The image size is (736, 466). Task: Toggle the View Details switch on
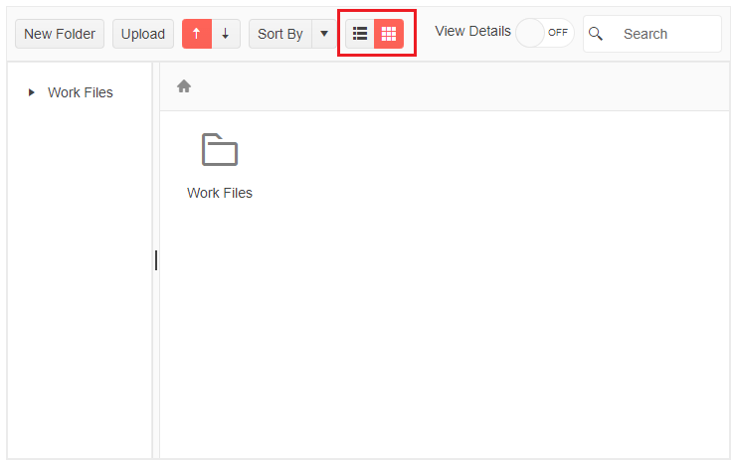(x=544, y=33)
